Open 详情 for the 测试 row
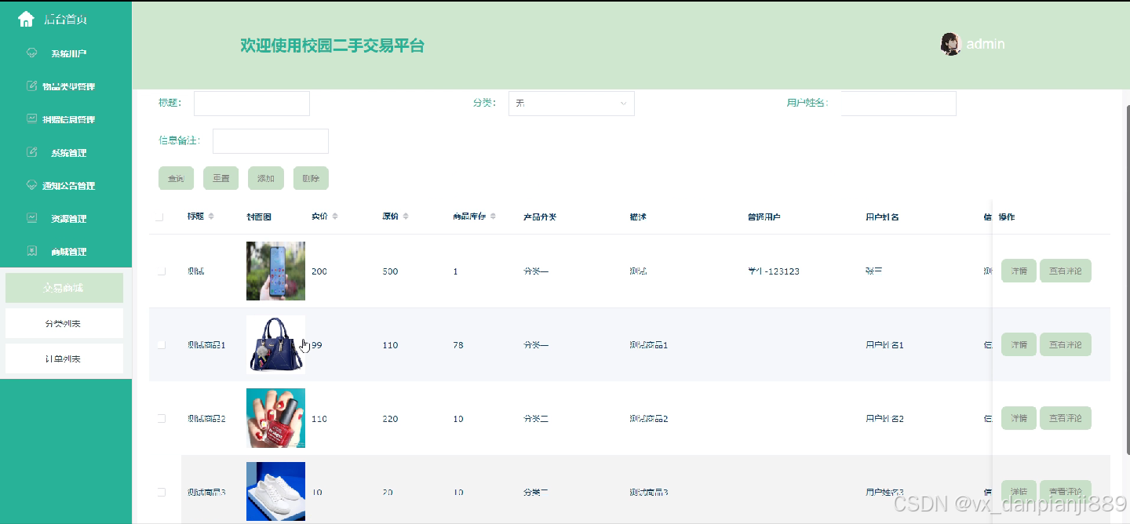 (1019, 271)
